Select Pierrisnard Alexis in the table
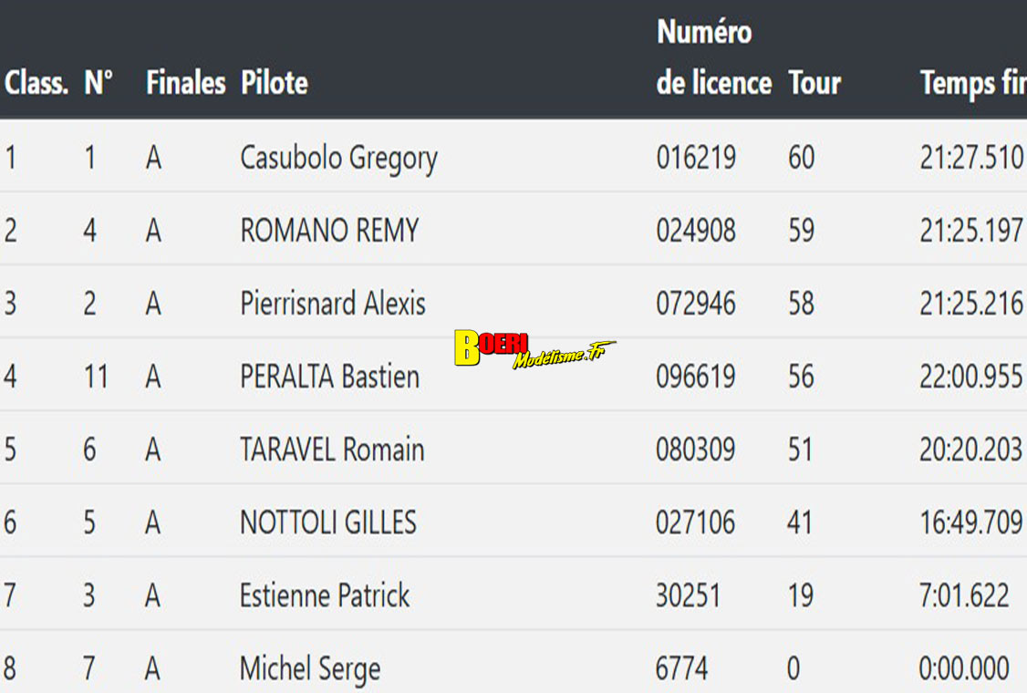Image resolution: width=1027 pixels, height=693 pixels. click(x=333, y=304)
